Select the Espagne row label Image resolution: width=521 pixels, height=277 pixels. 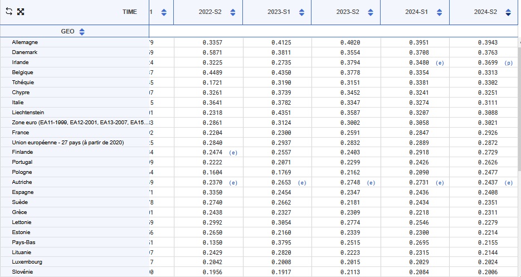[x=23, y=192]
